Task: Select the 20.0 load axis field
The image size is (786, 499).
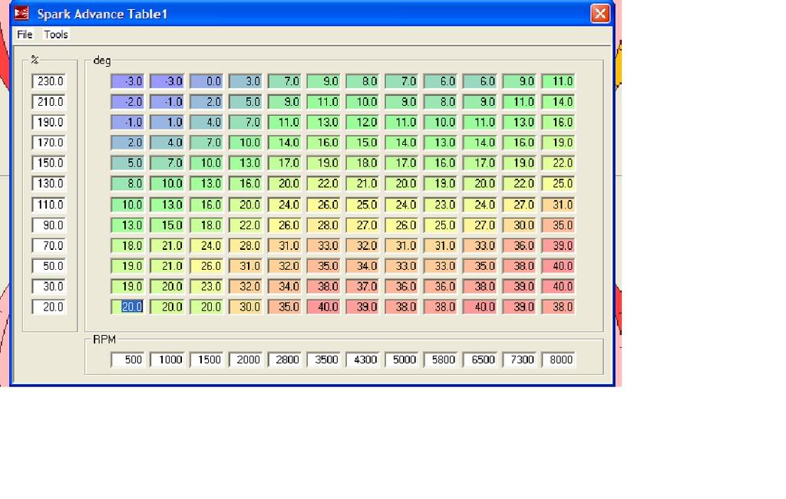Action: (x=48, y=307)
